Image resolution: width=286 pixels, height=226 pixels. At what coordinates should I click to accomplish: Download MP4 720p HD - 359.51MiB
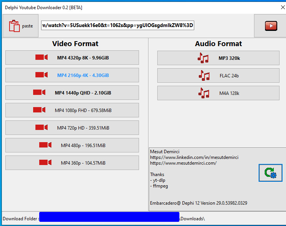pyautogui.click(x=83, y=128)
